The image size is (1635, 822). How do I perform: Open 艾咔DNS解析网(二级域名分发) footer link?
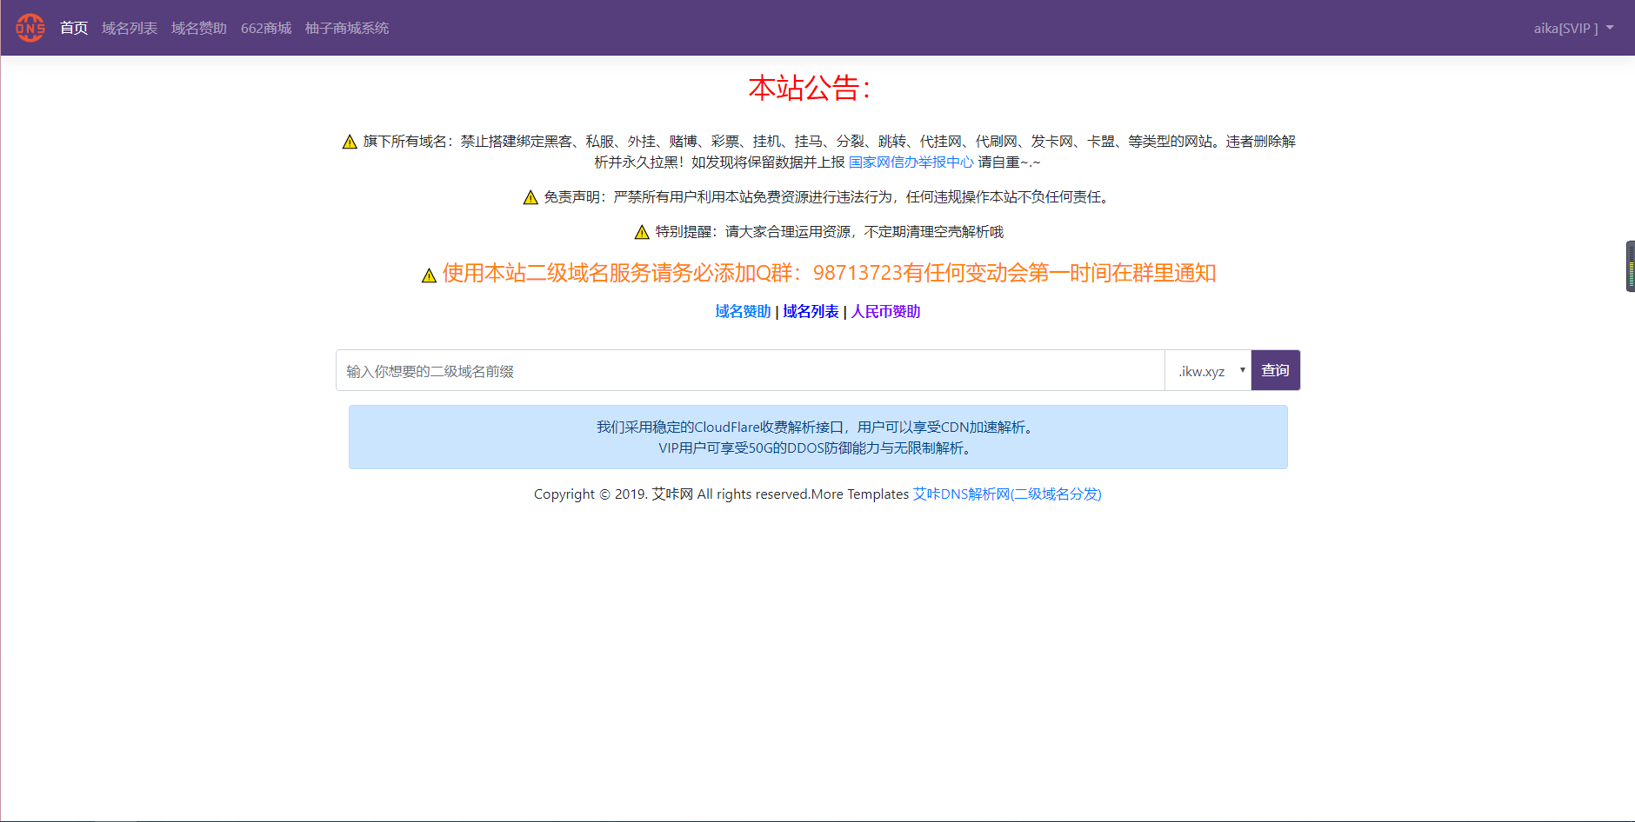(x=1006, y=494)
